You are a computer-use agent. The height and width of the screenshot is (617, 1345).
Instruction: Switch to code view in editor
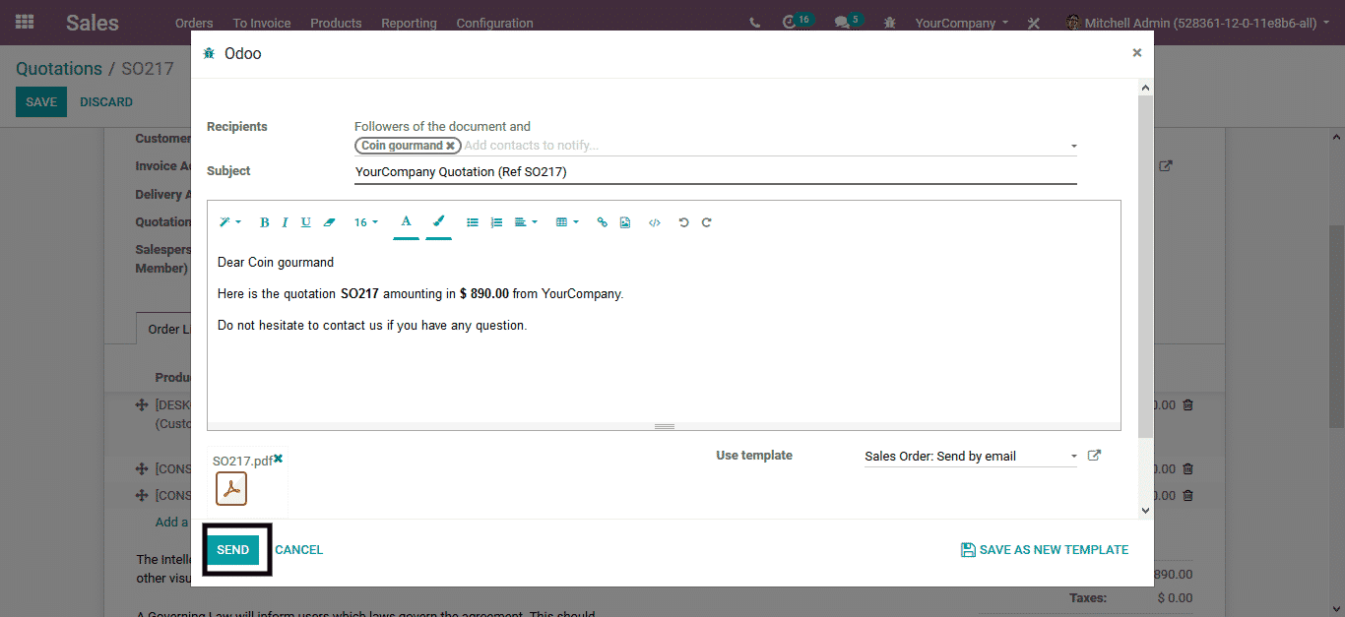654,222
